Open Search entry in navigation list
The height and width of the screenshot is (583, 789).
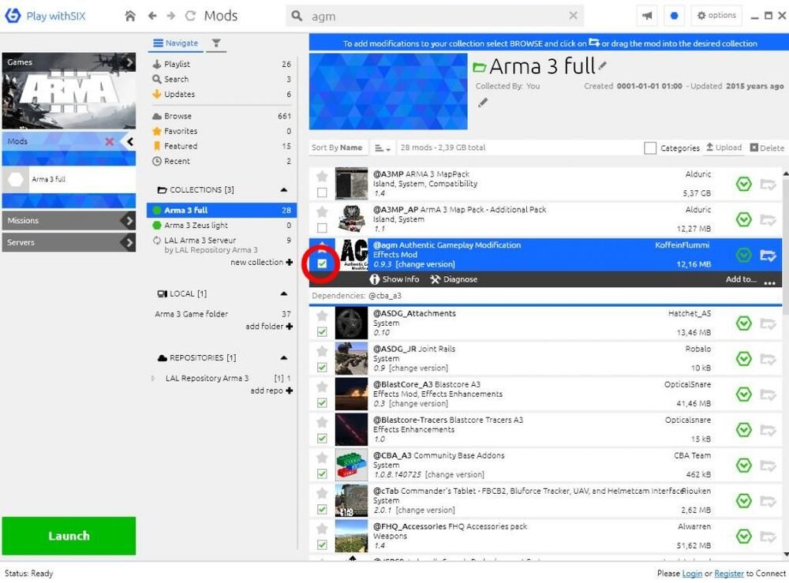[x=222, y=79]
